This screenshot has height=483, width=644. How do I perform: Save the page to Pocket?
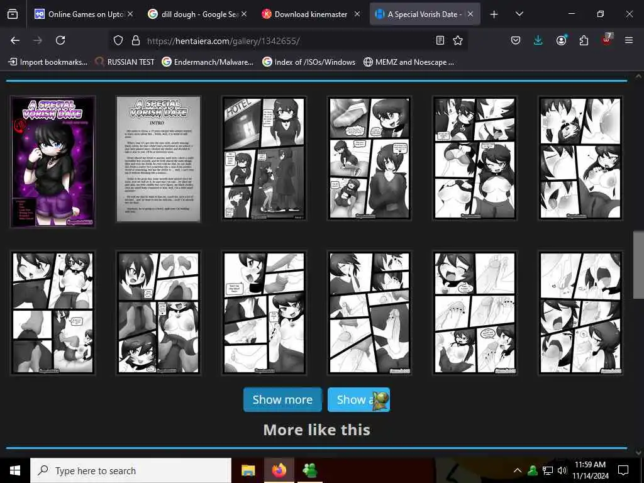[516, 40]
